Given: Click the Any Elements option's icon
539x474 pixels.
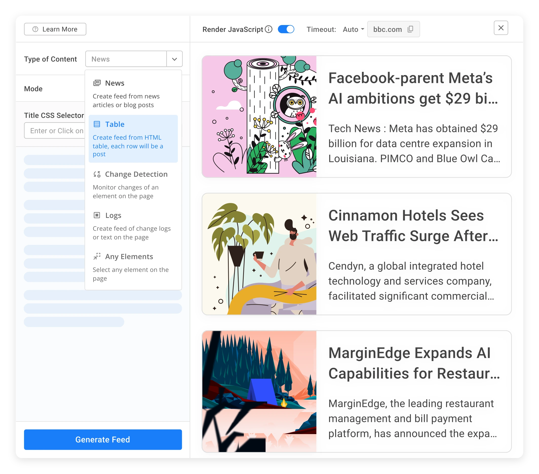Looking at the screenshot, I should pos(97,256).
